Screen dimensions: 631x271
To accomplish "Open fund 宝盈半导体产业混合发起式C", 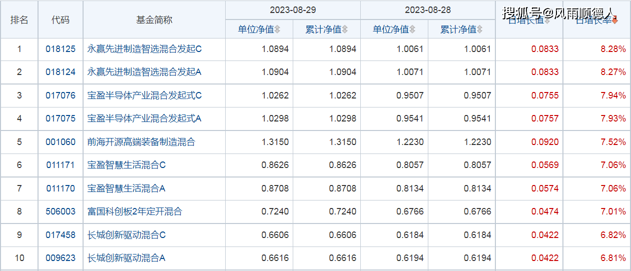I will click(x=144, y=95).
